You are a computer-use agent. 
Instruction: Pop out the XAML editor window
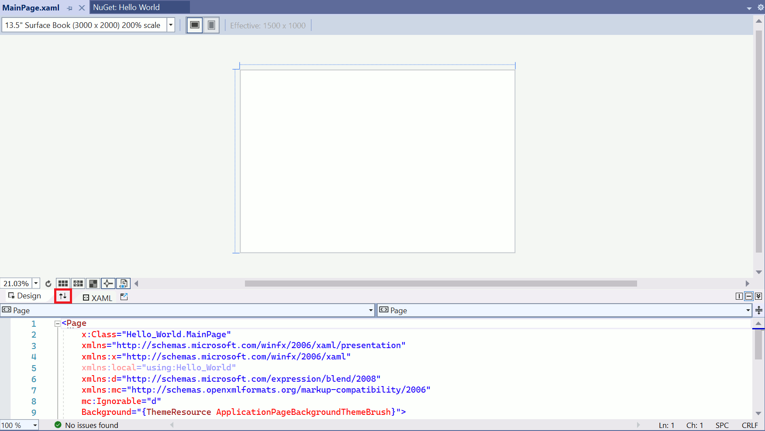[x=124, y=297]
